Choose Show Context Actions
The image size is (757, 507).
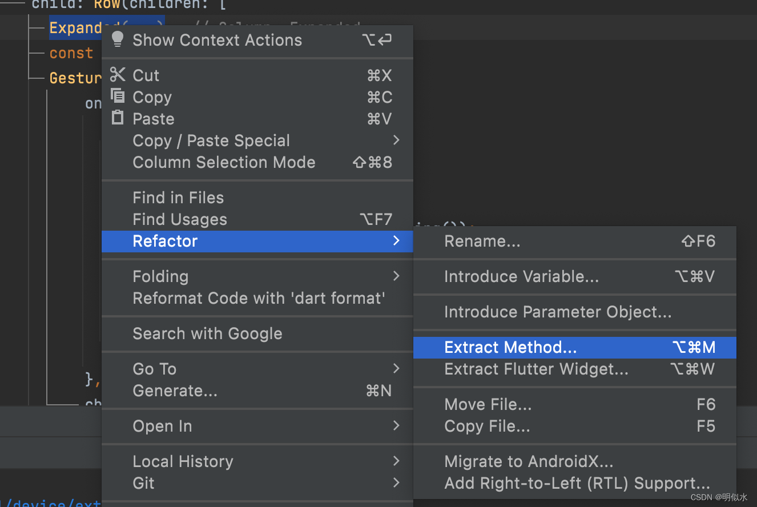pos(257,40)
